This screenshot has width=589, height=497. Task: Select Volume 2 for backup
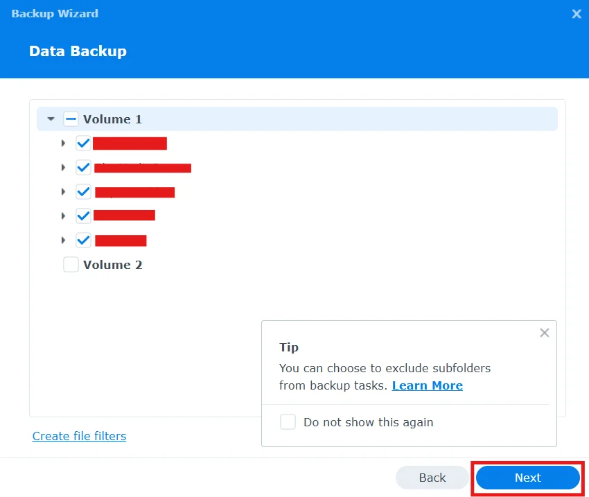point(71,264)
